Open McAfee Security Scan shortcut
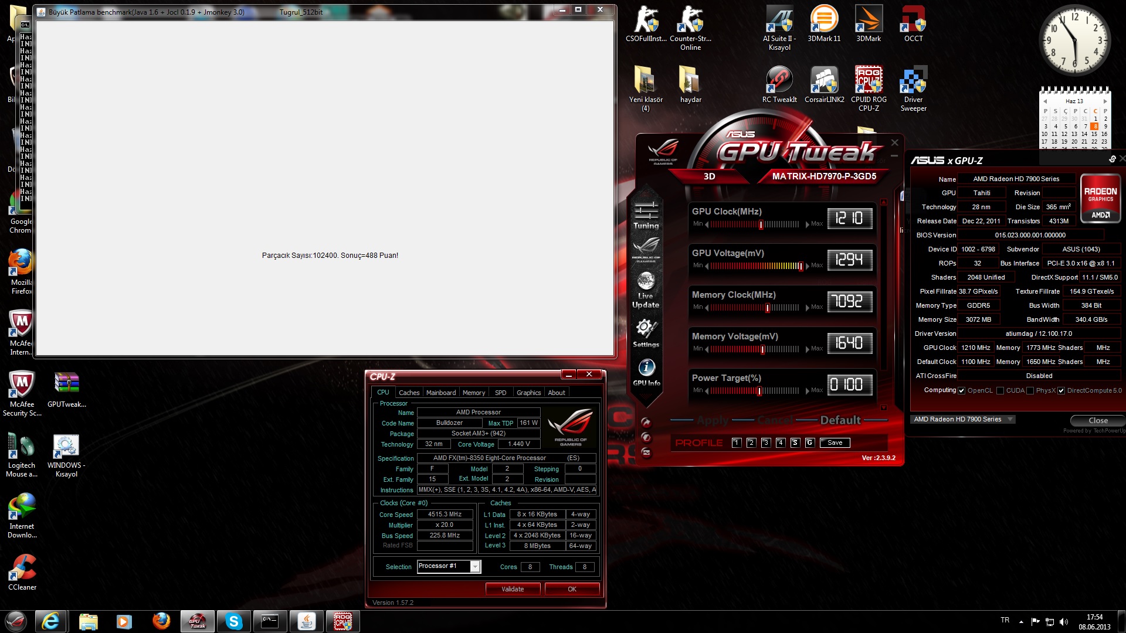The height and width of the screenshot is (633, 1126). (x=22, y=393)
